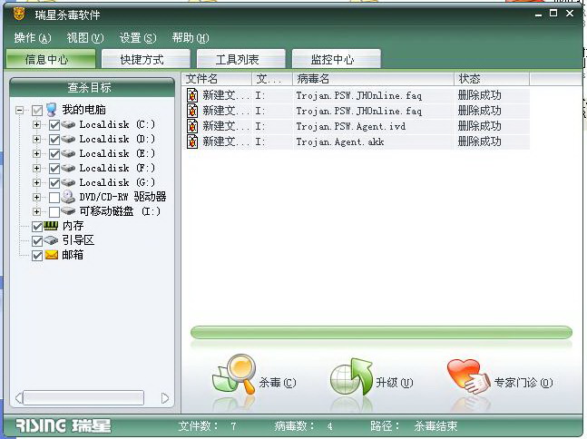The height and width of the screenshot is (439, 587).
Task: Click the 杀毒(C) scan label
Action: pyautogui.click(x=278, y=383)
